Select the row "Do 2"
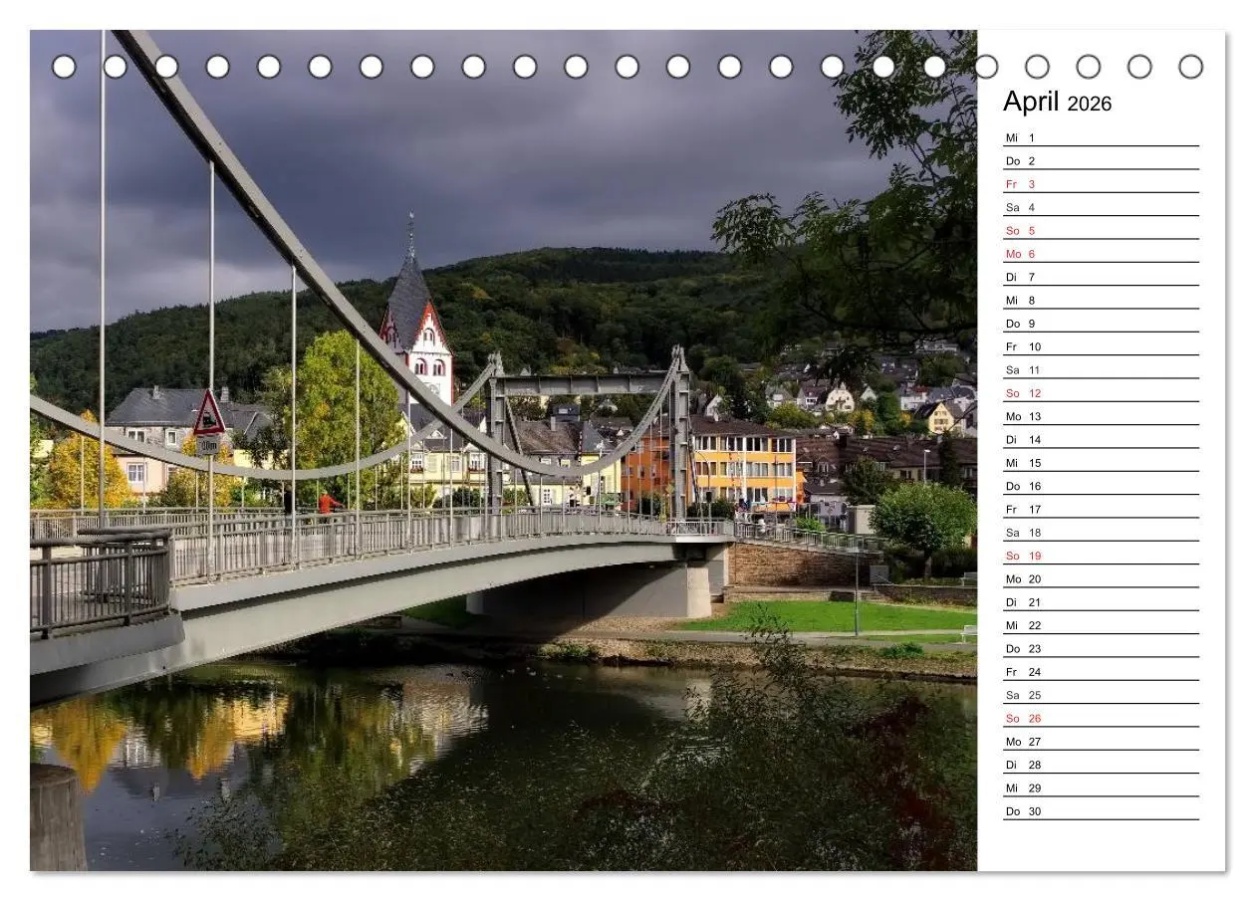The width and height of the screenshot is (1255, 901). point(1101,161)
